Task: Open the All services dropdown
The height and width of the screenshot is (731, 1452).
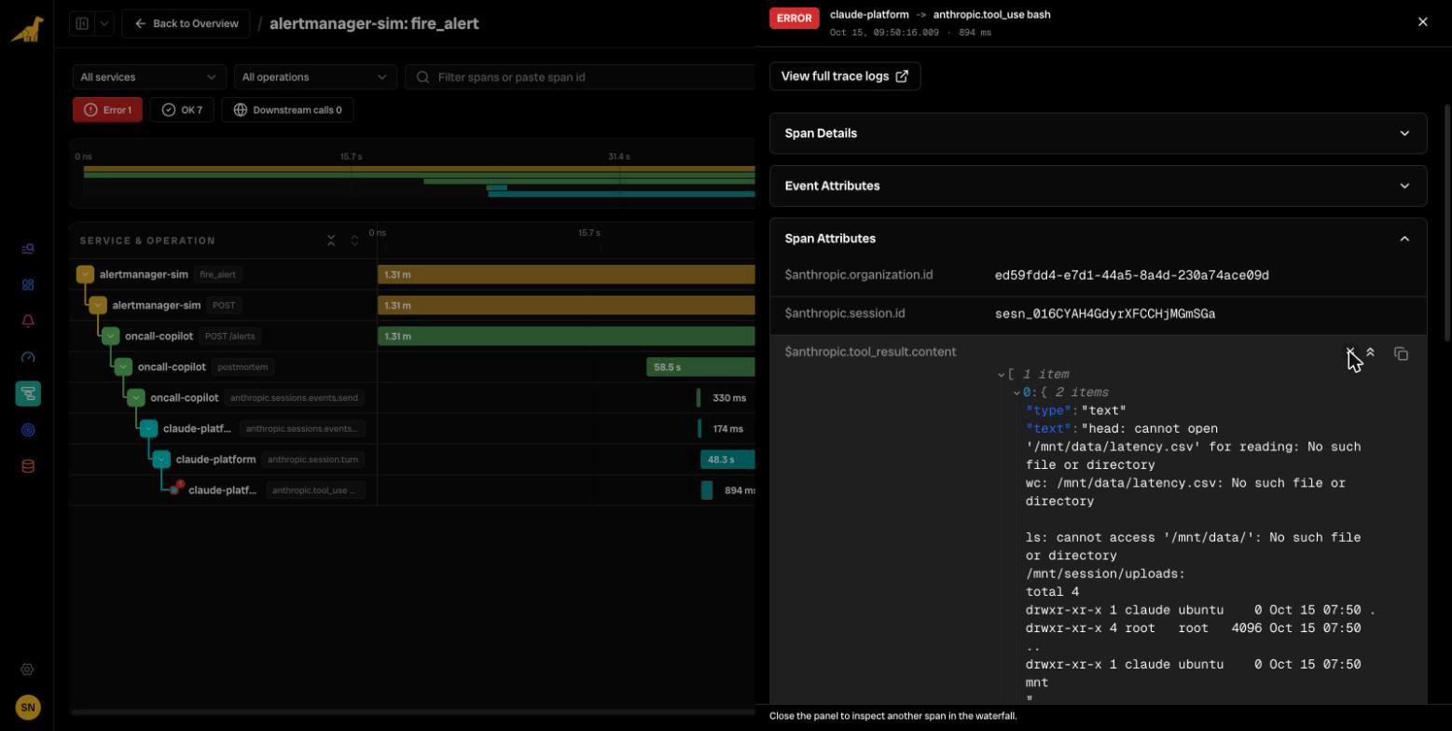Action: click(149, 77)
